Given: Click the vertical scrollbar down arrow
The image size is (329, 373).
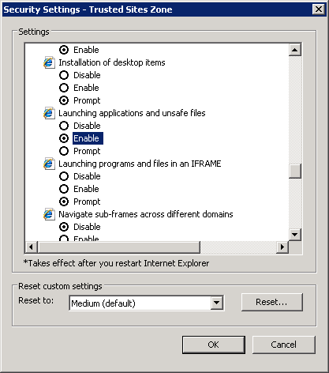Looking at the screenshot, I should point(295,234).
